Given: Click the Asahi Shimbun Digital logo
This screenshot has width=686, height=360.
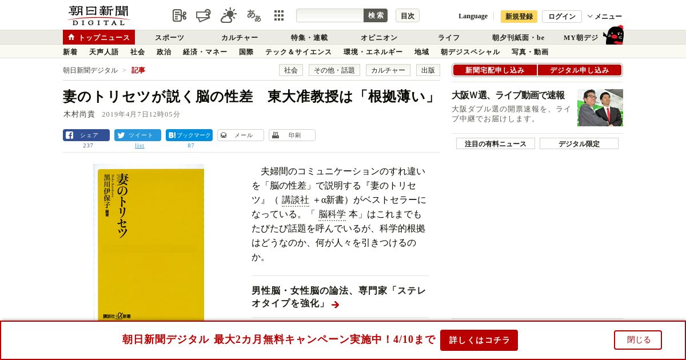Looking at the screenshot, I should click(x=98, y=15).
